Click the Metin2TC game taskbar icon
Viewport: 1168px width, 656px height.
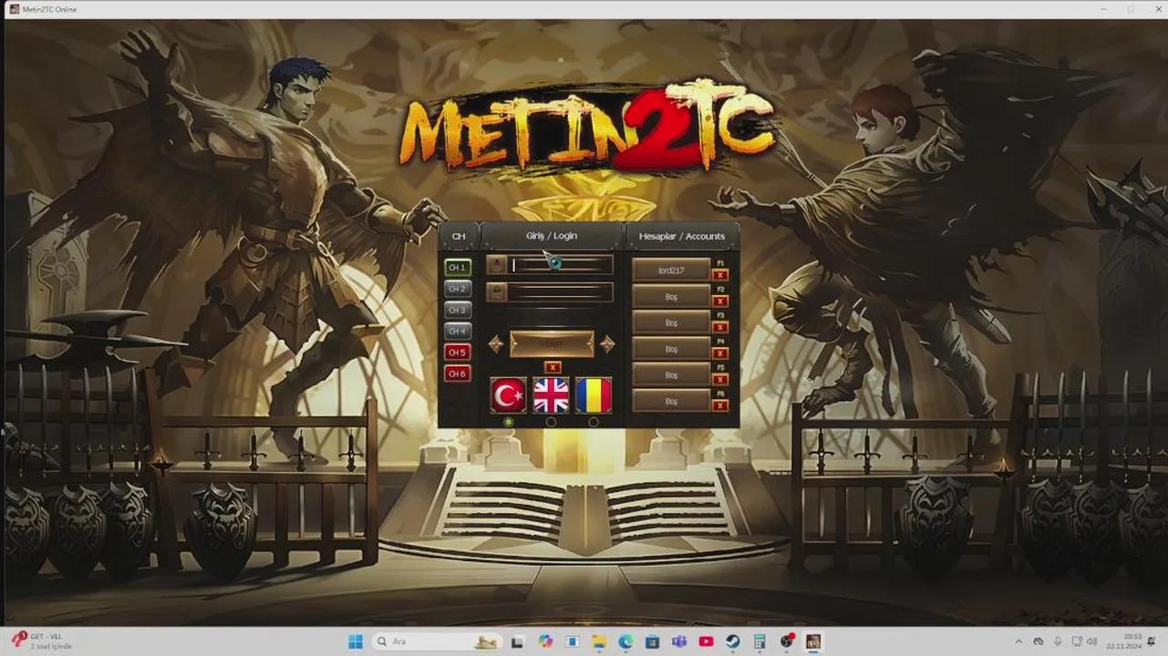(813, 641)
